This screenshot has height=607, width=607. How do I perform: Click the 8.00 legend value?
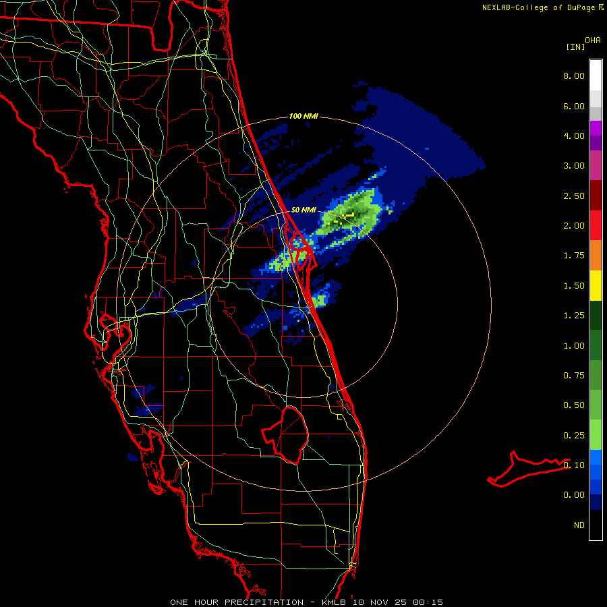tap(574, 76)
